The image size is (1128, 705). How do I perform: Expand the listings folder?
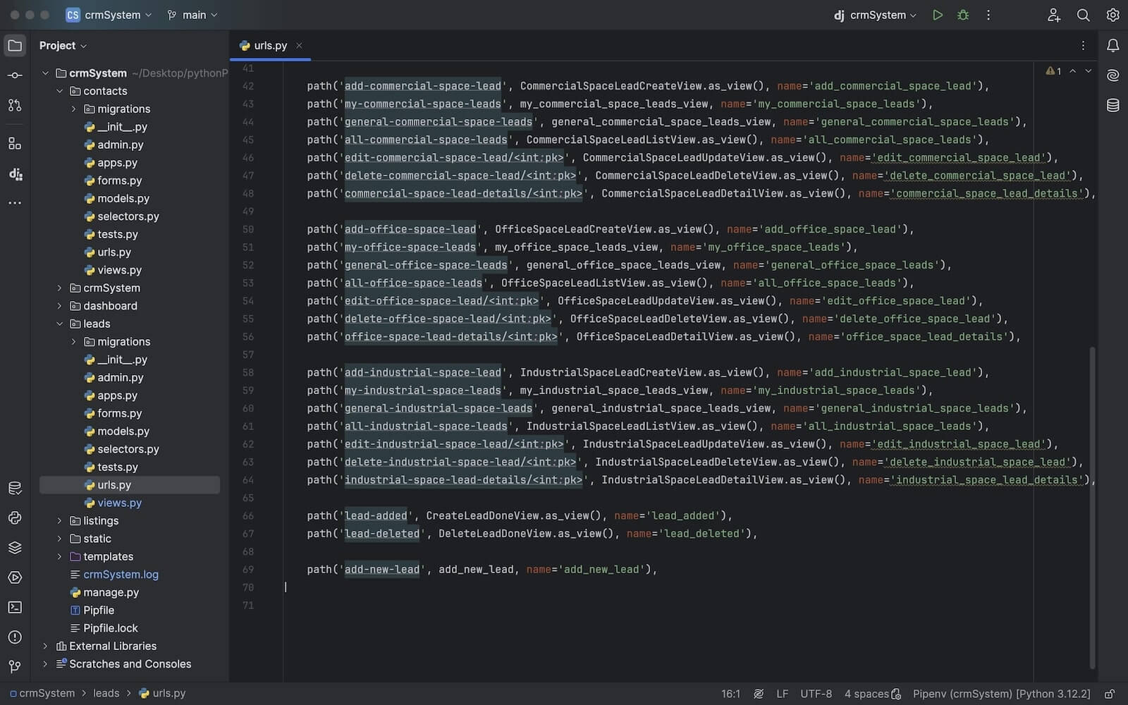(60, 521)
